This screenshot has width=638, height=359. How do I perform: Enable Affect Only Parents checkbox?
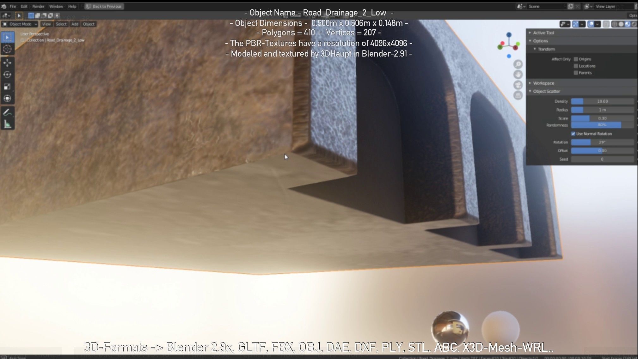point(576,73)
